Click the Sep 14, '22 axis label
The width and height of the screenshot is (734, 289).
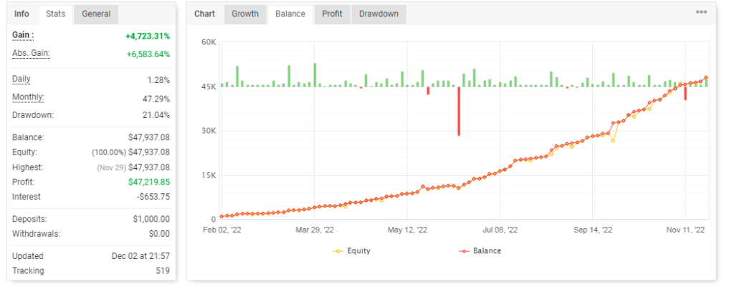pyautogui.click(x=593, y=230)
